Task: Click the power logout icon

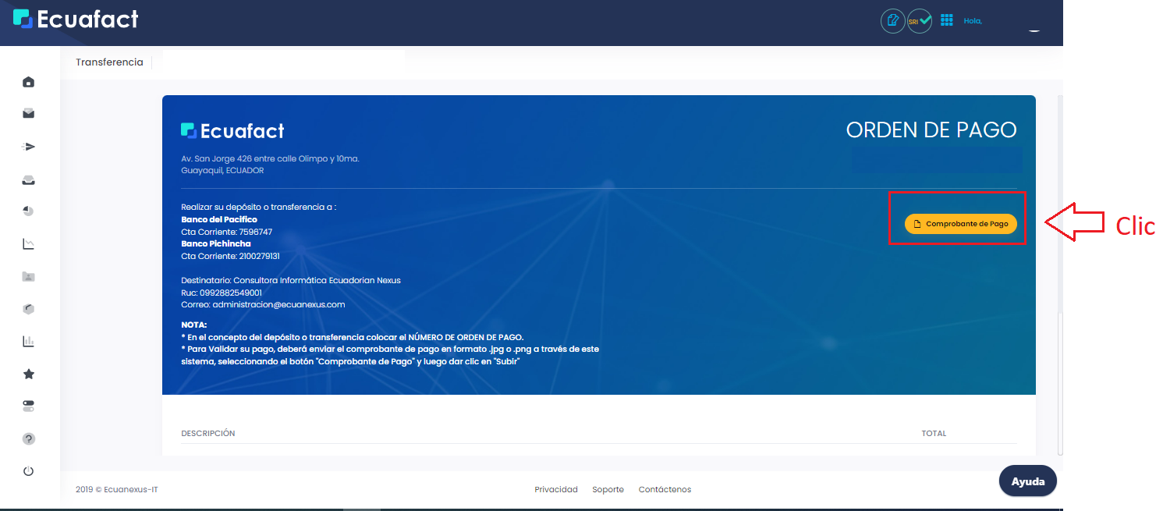Action: (29, 471)
